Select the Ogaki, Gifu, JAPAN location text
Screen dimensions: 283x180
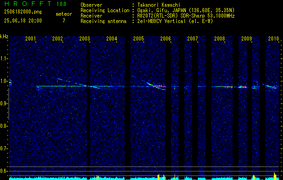coord(186,10)
